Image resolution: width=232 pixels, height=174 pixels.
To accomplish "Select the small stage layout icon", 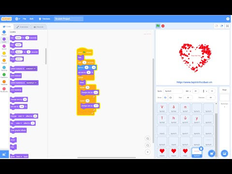I will (217, 26).
